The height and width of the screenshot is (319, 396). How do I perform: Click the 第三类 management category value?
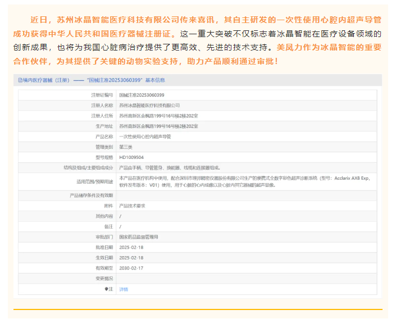[x=126, y=147]
